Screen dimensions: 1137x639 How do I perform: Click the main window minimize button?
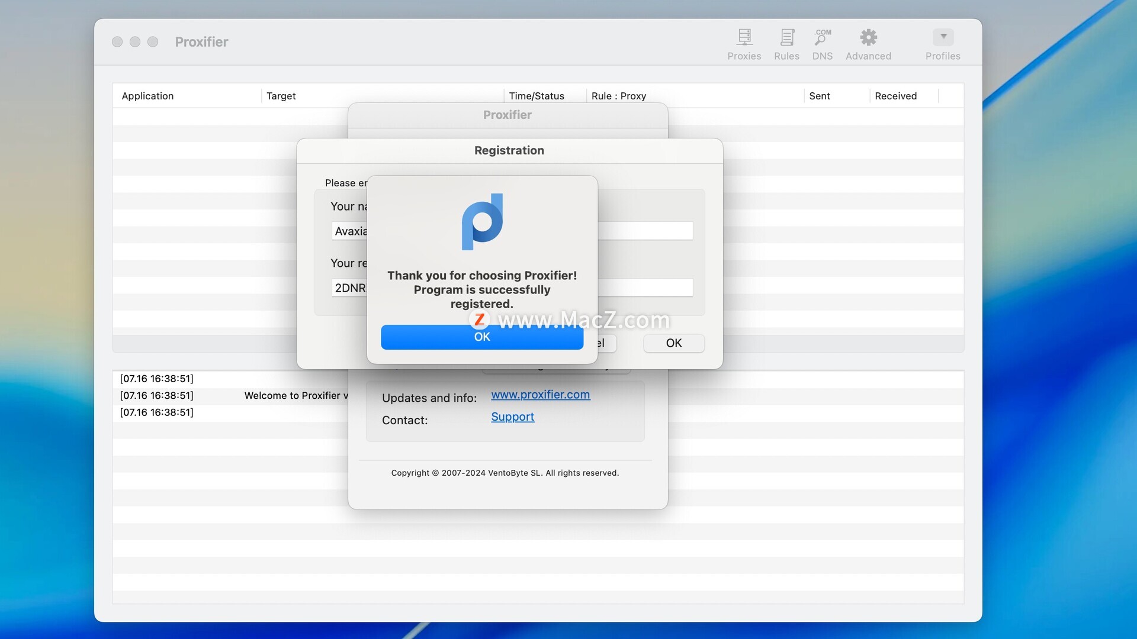[x=135, y=41]
